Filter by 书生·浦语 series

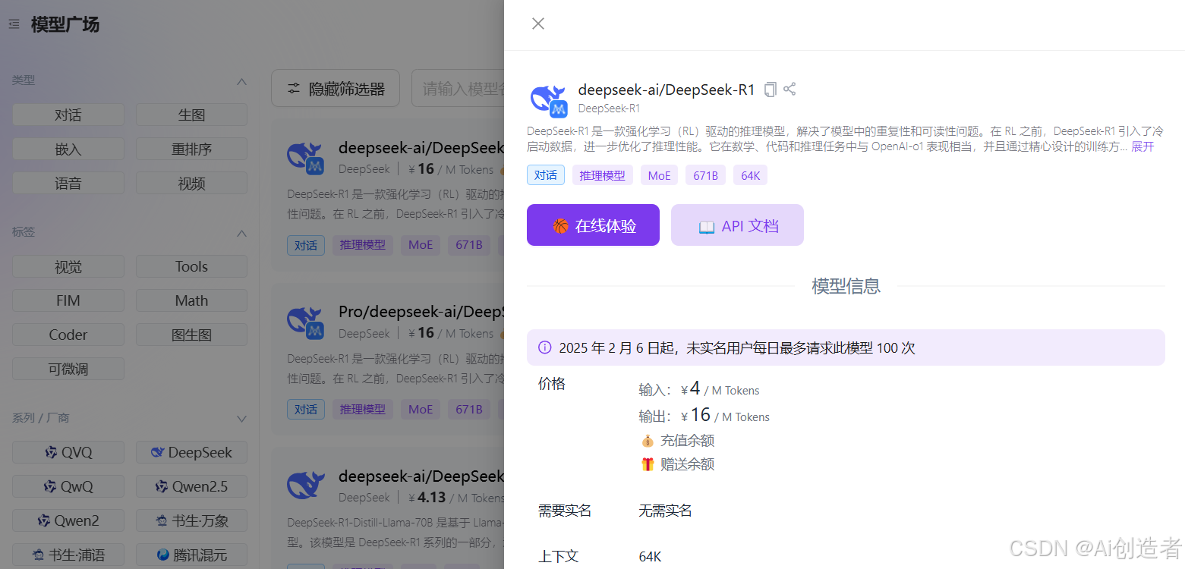(68, 555)
